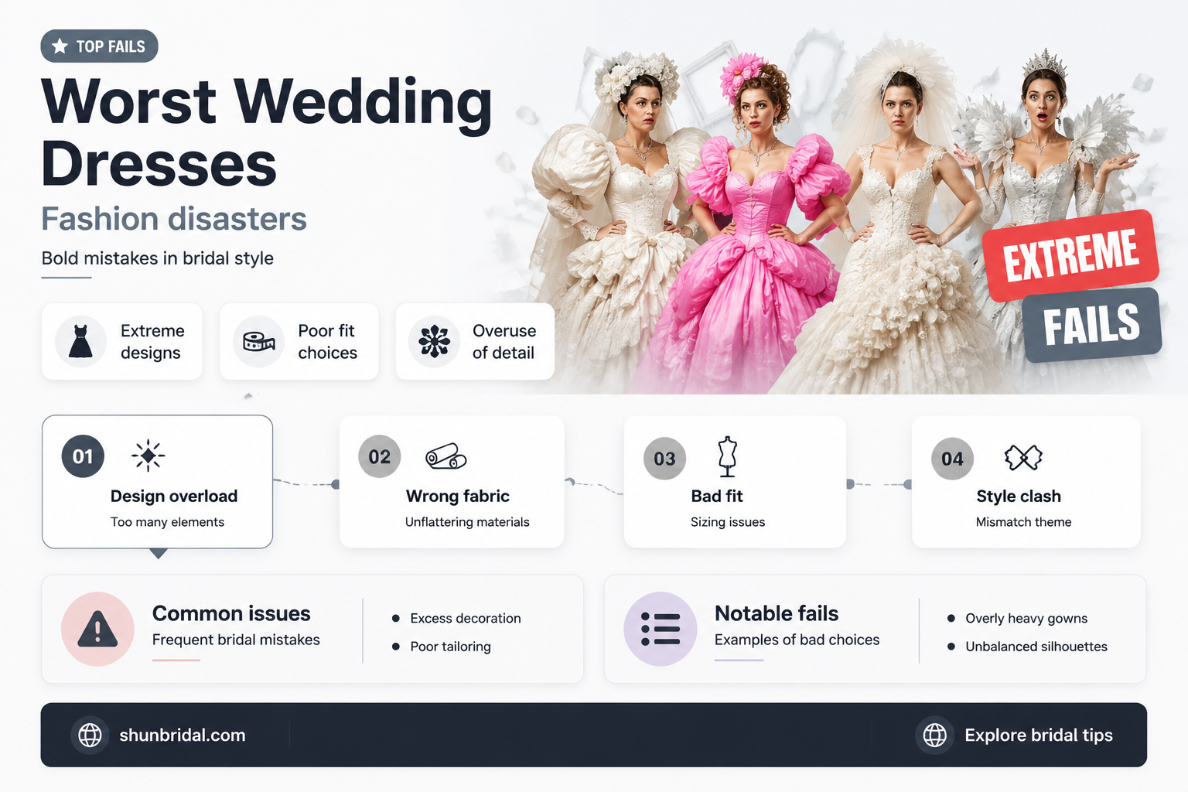1188x792 pixels.
Task: Click the Worst Wedding Dresses headline
Action: pyautogui.click(x=267, y=132)
